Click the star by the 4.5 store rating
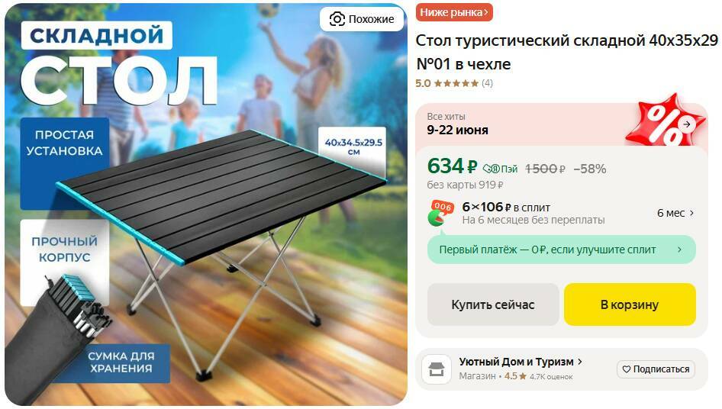722x409 pixels. tap(523, 376)
